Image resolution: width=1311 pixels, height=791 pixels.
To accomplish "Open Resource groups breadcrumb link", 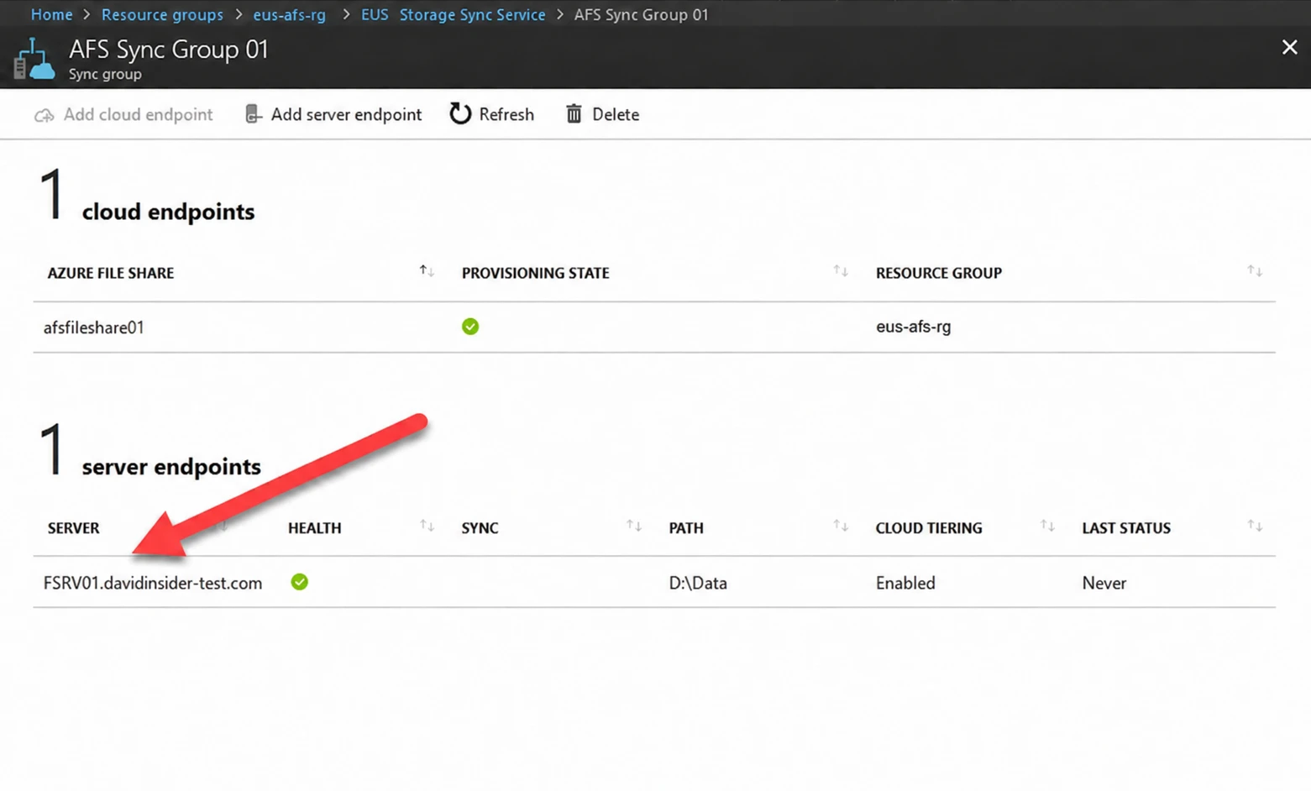I will click(x=162, y=14).
